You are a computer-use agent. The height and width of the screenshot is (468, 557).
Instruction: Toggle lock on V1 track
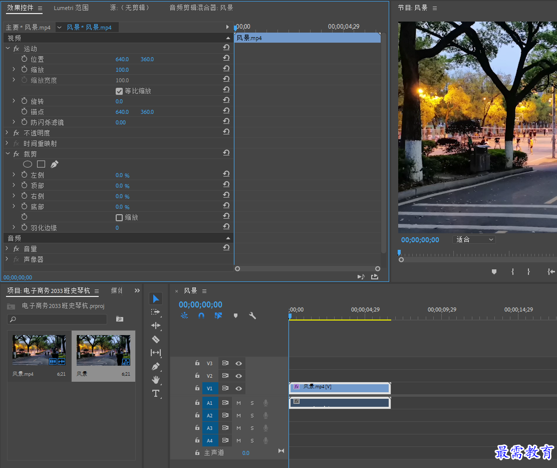197,388
